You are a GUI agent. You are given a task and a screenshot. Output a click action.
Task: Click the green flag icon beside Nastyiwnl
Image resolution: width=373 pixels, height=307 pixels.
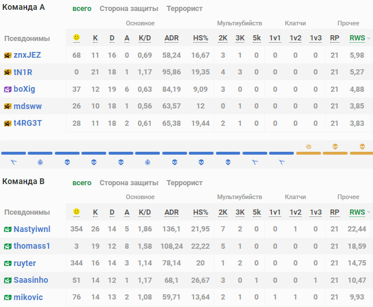pos(8,229)
